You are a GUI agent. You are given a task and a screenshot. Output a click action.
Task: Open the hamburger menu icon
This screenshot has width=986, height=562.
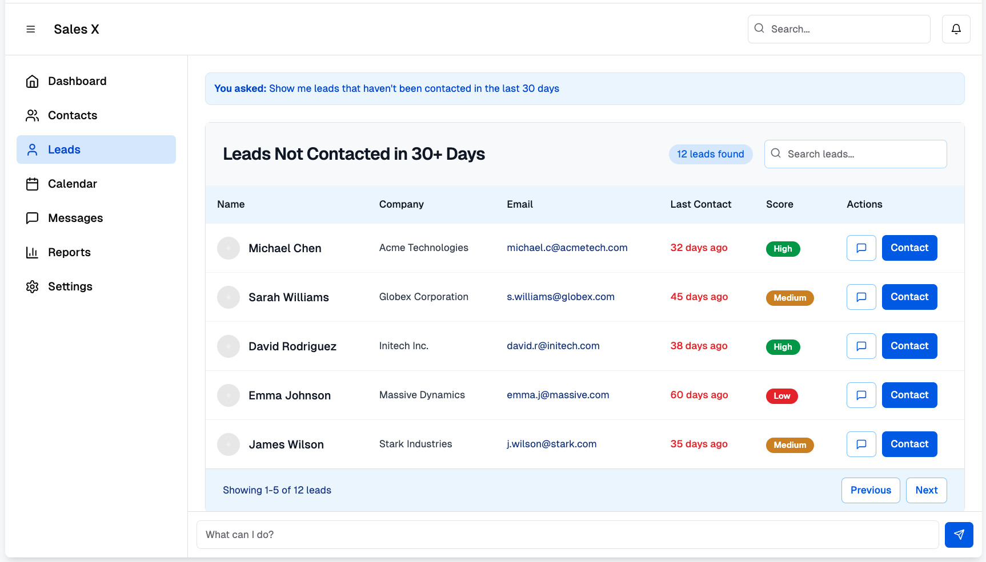[x=31, y=29]
